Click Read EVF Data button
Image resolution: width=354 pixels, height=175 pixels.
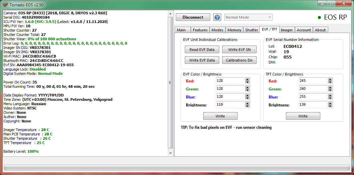pyautogui.click(x=202, y=50)
